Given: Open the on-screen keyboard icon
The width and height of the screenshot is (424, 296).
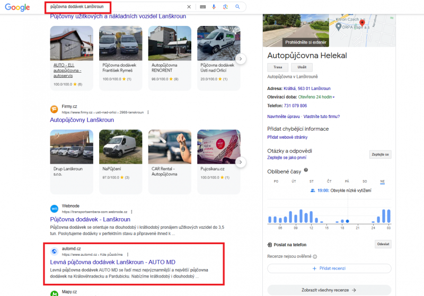Looking at the screenshot, I should (202, 7).
